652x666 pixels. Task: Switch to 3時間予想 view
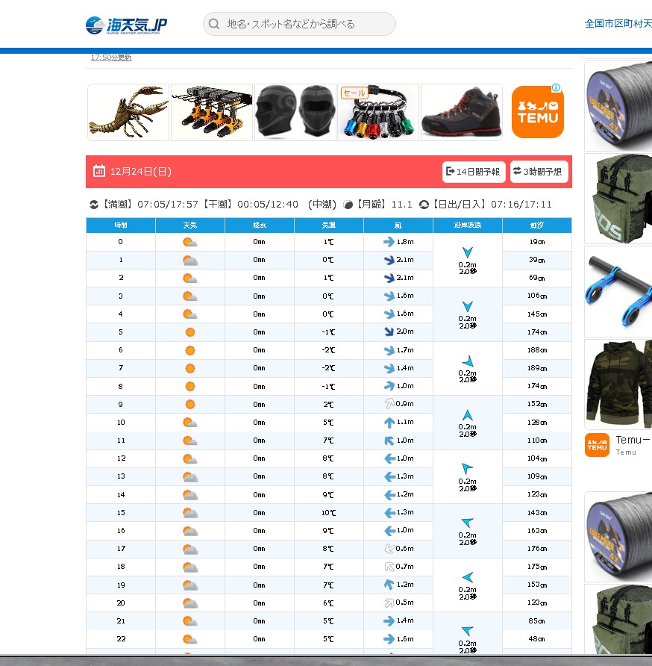[x=539, y=172]
